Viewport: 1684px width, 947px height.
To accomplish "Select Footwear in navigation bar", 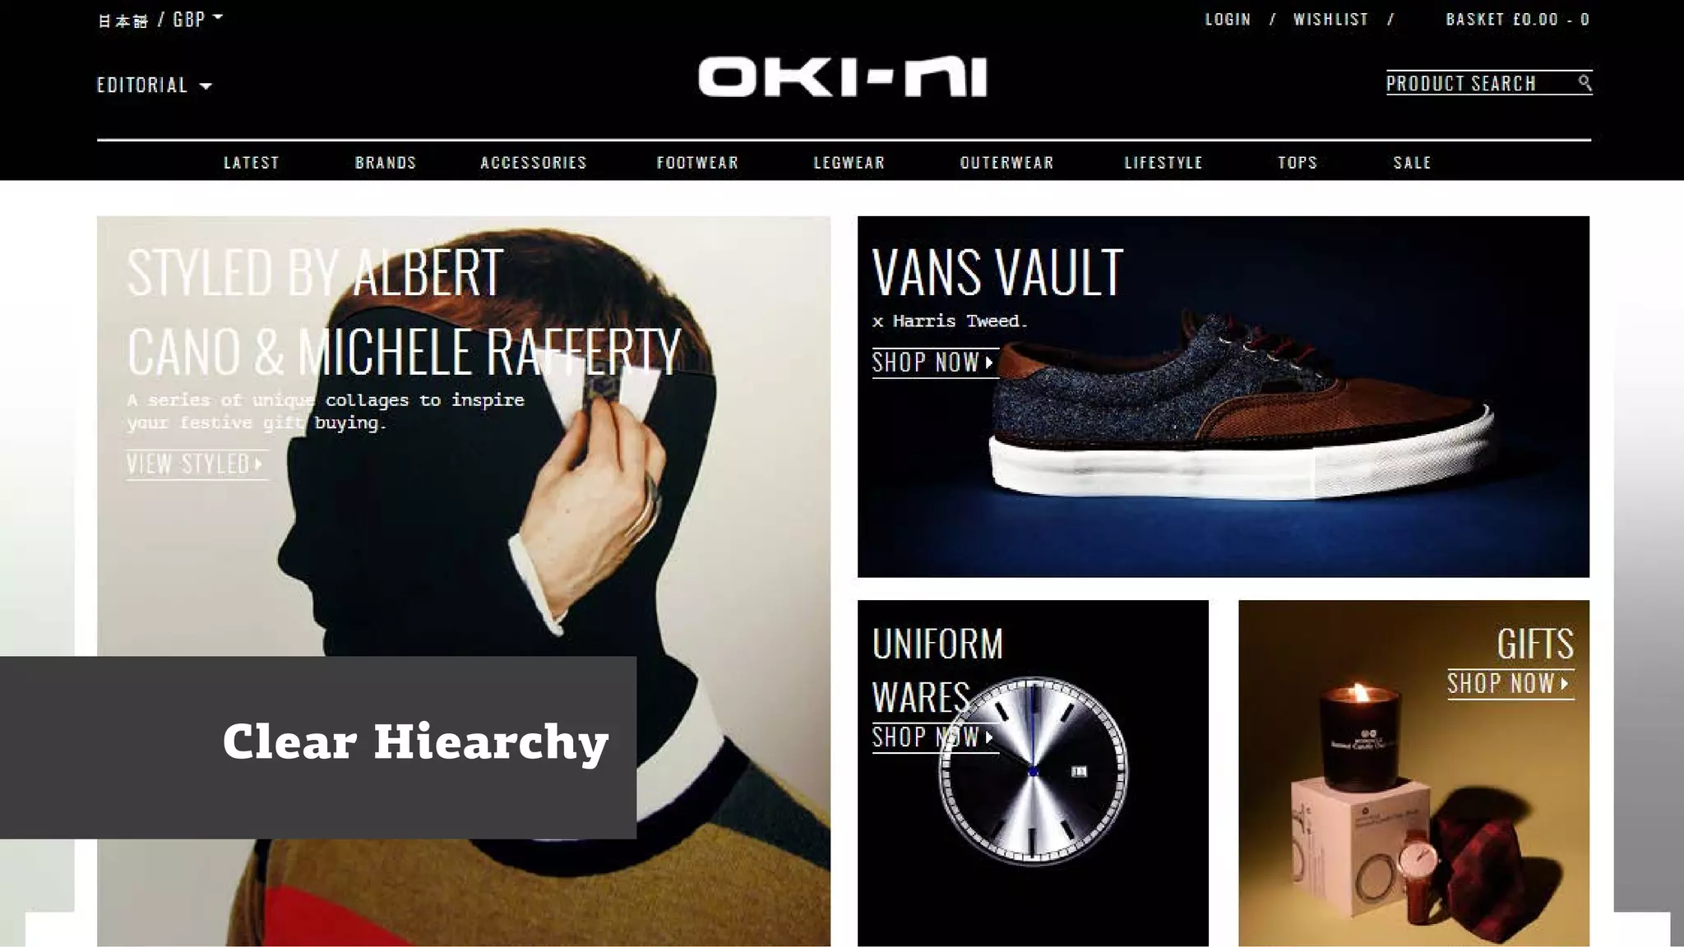I will 697,163.
